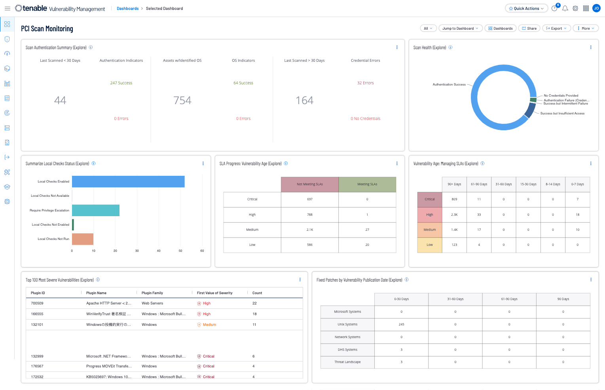Select the Require Privilege Escalation bar
The image size is (605, 390).
click(96, 210)
